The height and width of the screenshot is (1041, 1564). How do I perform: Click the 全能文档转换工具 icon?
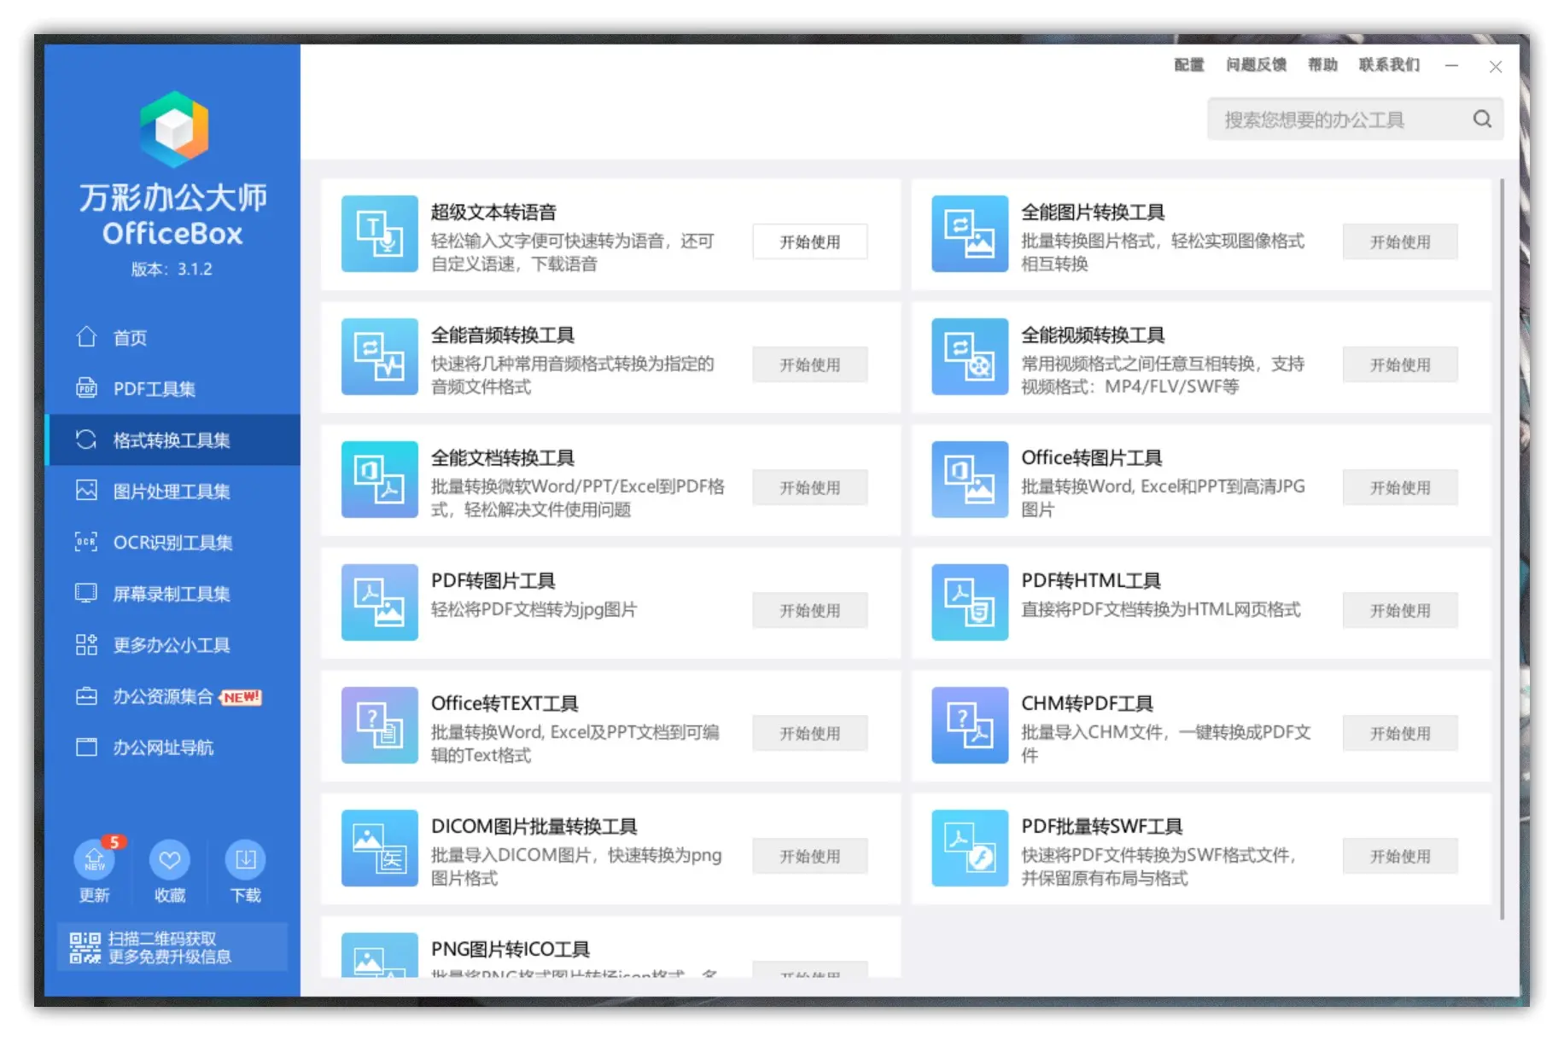click(379, 480)
